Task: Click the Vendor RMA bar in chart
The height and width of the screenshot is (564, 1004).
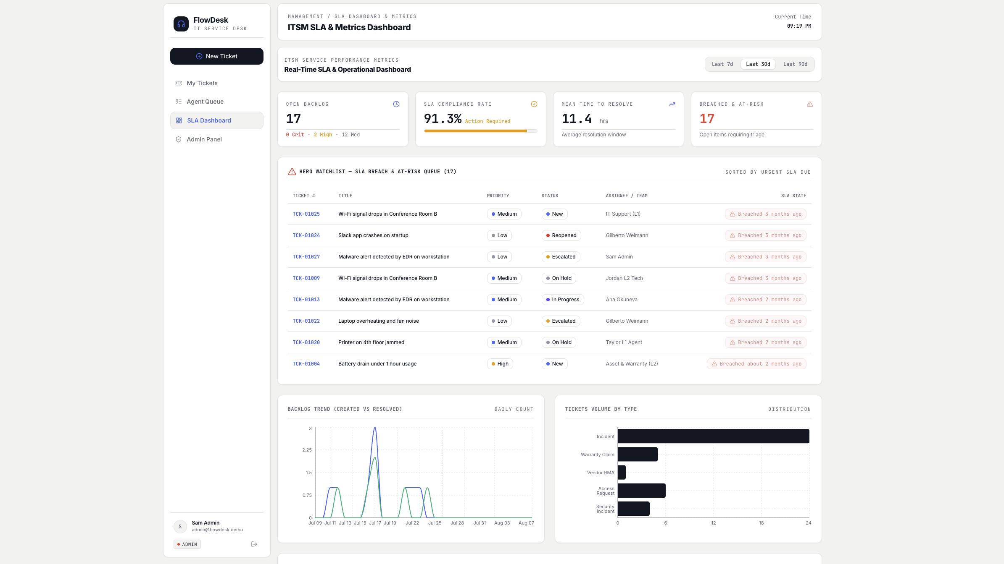Action: point(622,473)
